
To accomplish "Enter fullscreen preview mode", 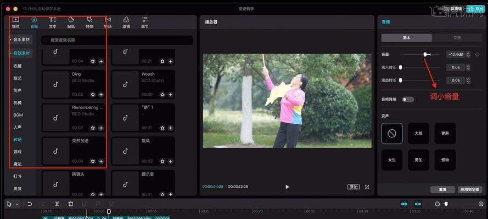I will pos(367,187).
